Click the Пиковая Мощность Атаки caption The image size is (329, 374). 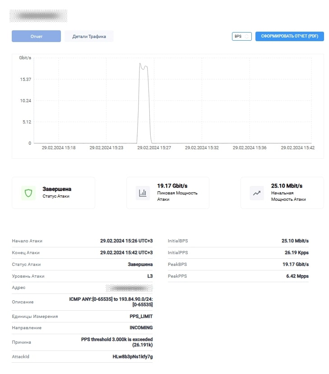pyautogui.click(x=177, y=196)
